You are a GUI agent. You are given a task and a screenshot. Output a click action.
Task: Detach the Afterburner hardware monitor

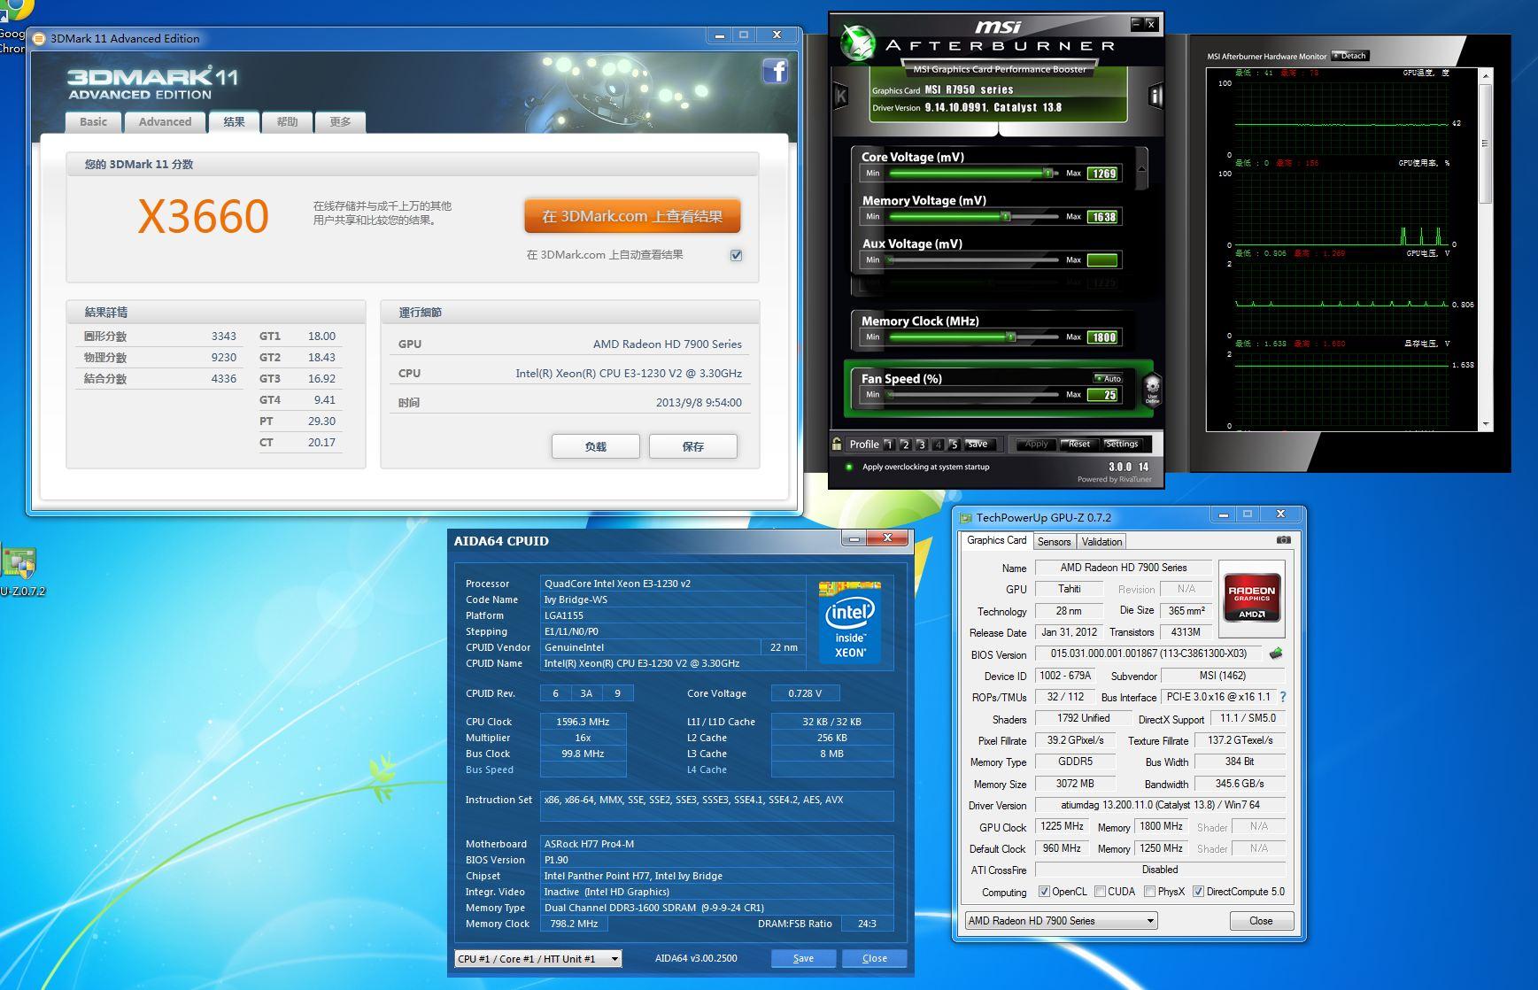coord(1350,56)
